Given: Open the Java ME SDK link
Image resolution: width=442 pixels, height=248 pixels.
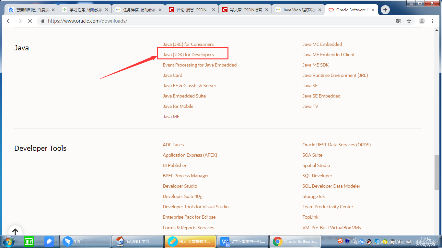Looking at the screenshot, I should pyautogui.click(x=315, y=65).
